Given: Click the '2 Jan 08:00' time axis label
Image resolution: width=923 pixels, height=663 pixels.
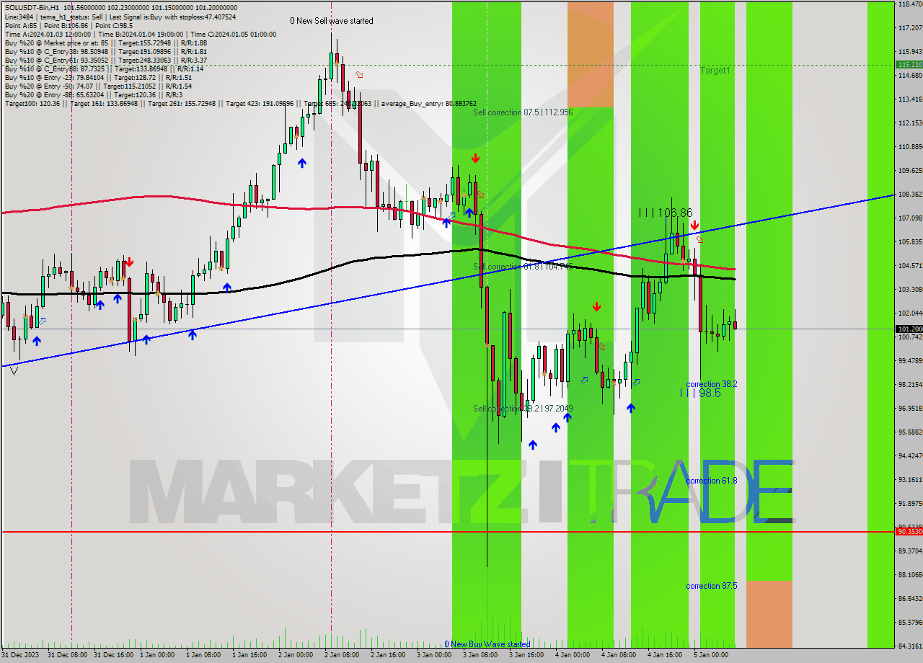Looking at the screenshot, I should pos(342,655).
